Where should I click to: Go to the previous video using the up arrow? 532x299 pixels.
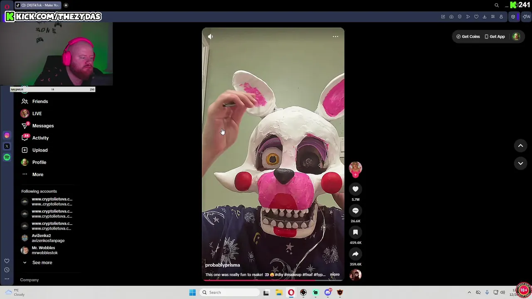520,146
